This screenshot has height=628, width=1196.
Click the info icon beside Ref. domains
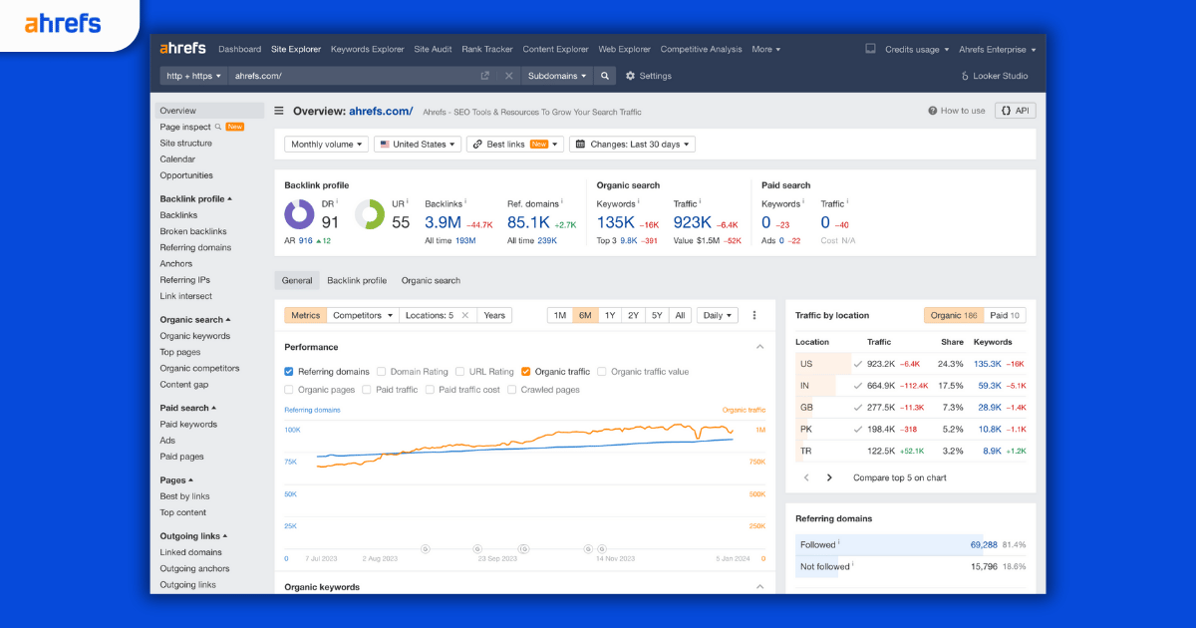coord(561,202)
